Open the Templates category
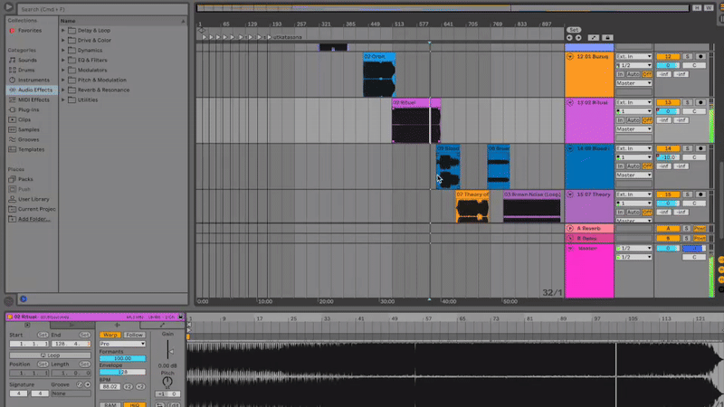Image resolution: width=724 pixels, height=407 pixels. point(32,149)
